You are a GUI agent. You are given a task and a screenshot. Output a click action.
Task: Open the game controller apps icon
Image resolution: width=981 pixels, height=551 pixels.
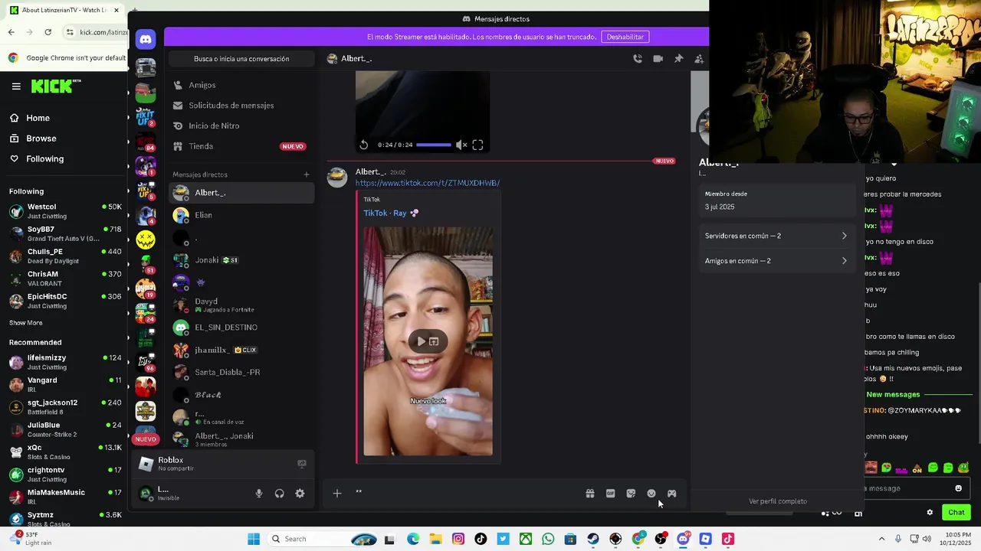(671, 494)
